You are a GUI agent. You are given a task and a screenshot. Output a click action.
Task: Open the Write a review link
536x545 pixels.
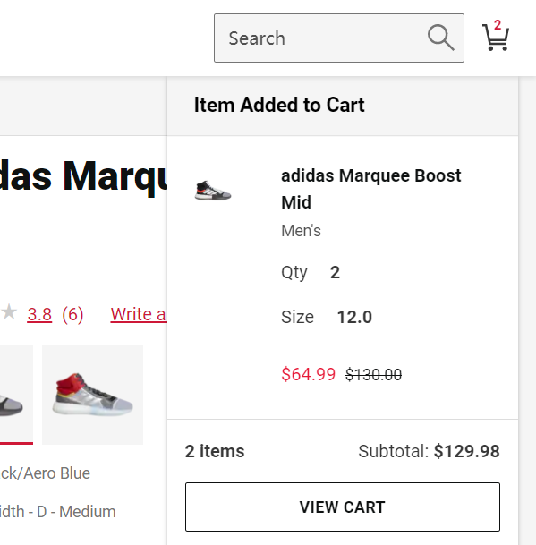click(x=139, y=314)
